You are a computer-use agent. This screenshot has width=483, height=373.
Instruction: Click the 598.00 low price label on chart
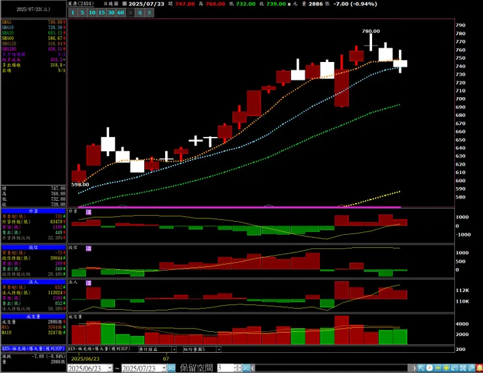pos(80,185)
